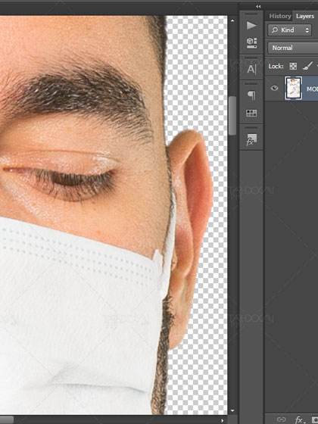Open the Styles panel fx icon
The height and width of the screenshot is (424, 318).
pos(251,140)
